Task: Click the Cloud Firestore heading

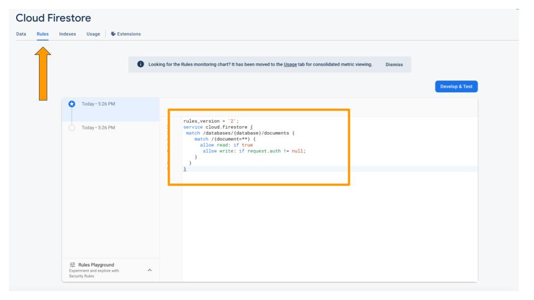Action: [x=53, y=18]
